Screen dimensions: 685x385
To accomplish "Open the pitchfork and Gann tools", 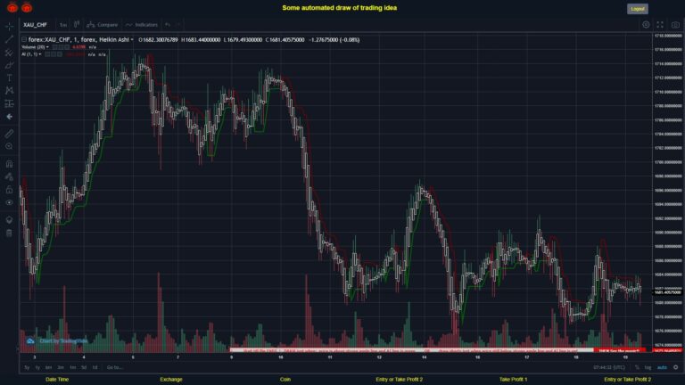I will 9,53.
